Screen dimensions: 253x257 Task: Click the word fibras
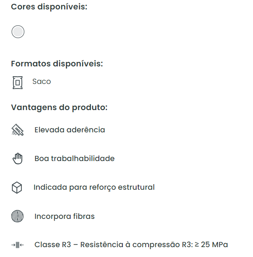84,216
